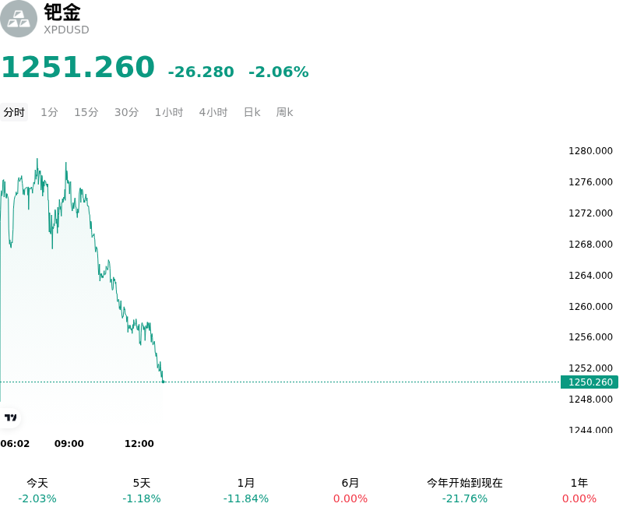Select 今年开始到现在 year-to-date range
Image resolution: width=623 pixels, height=514 pixels.
coord(465,491)
